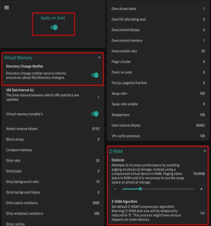211x226 pixels.
Task: Collapse the Virtual Memory section
Action: (99, 58)
